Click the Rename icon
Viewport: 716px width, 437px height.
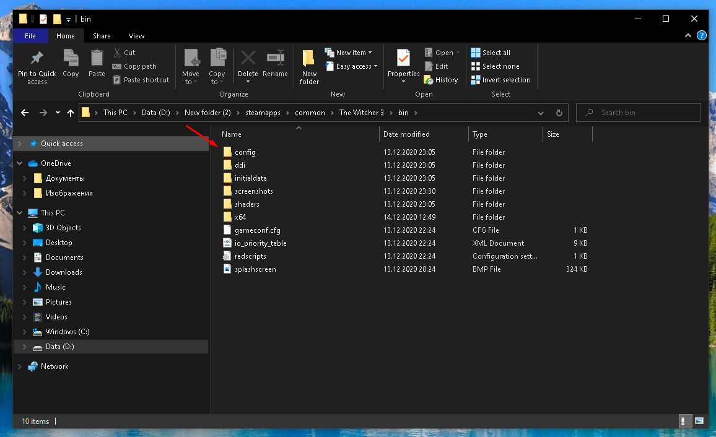coord(276,58)
